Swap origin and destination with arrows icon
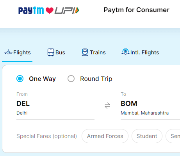Image resolution: width=180 pixels, height=156 pixels. pos(107,106)
